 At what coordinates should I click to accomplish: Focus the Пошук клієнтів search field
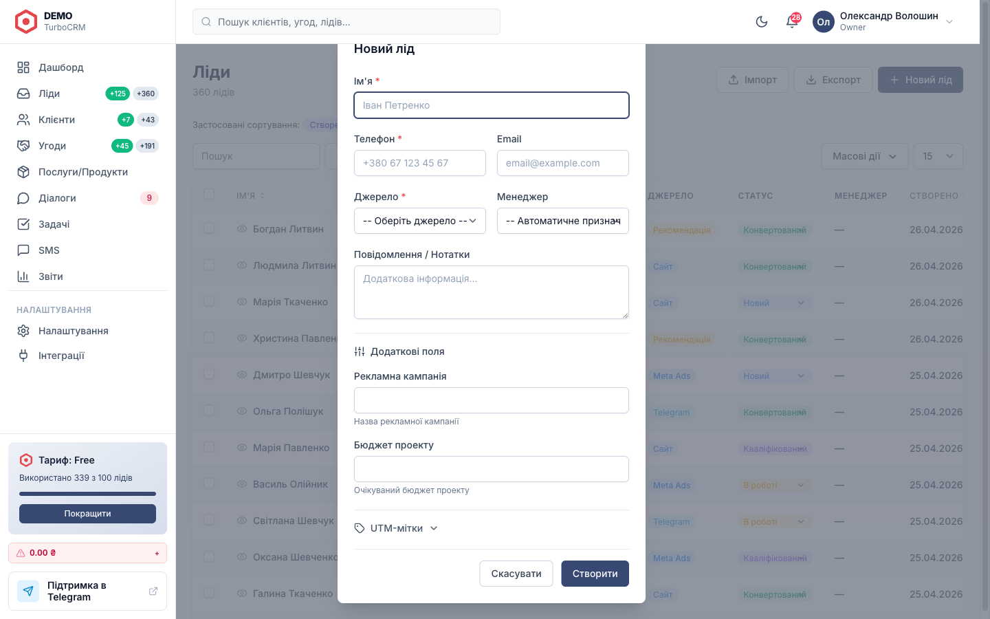coord(346,22)
